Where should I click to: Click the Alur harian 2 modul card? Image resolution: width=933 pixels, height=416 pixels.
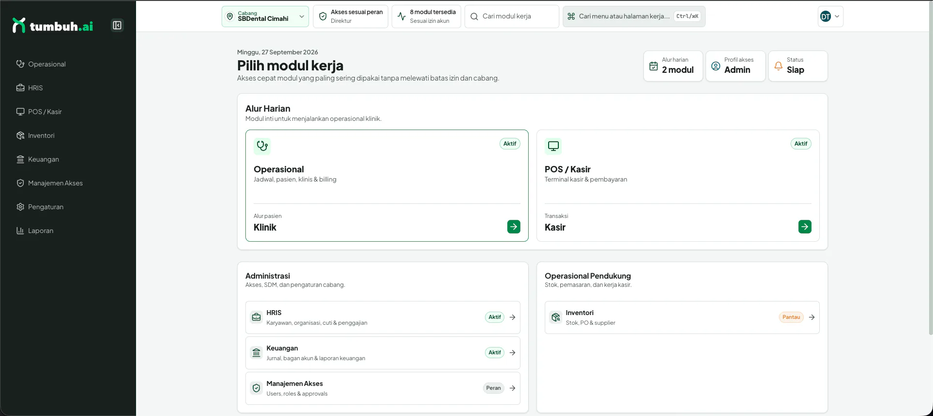click(x=674, y=66)
